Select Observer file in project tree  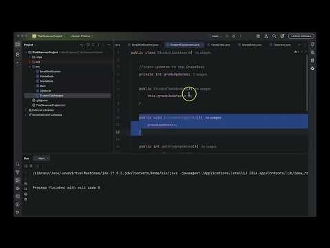[44, 91]
